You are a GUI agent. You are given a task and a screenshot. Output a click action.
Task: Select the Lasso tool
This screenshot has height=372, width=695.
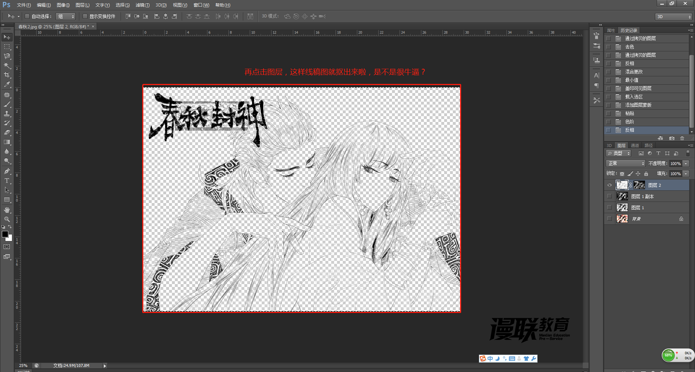[7, 56]
